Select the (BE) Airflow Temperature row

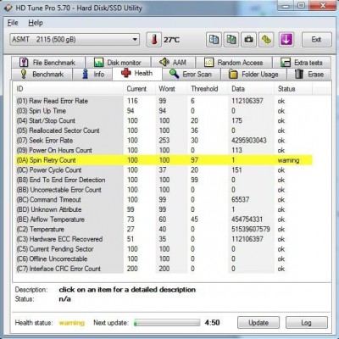coord(164,220)
